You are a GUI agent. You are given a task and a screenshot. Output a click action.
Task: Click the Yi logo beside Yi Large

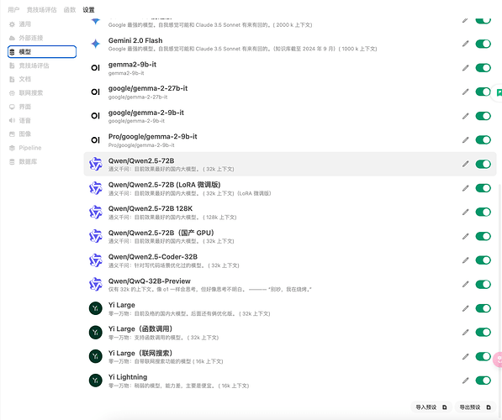(95, 308)
